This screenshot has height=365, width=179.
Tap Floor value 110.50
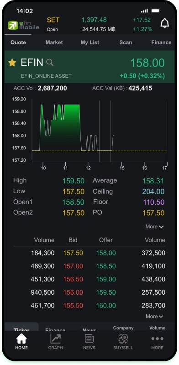point(153,202)
